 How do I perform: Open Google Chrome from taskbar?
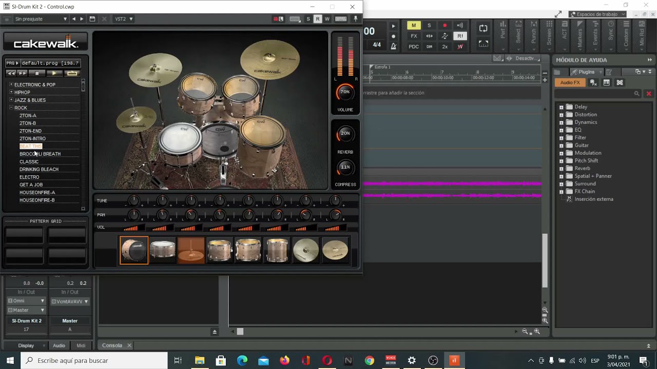point(369,361)
